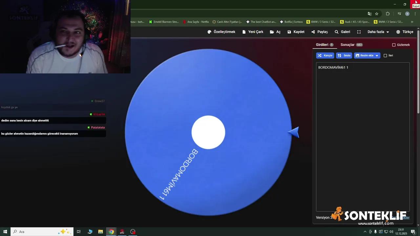
Task: Save the wheel with Kaydet
Action: coord(296,32)
